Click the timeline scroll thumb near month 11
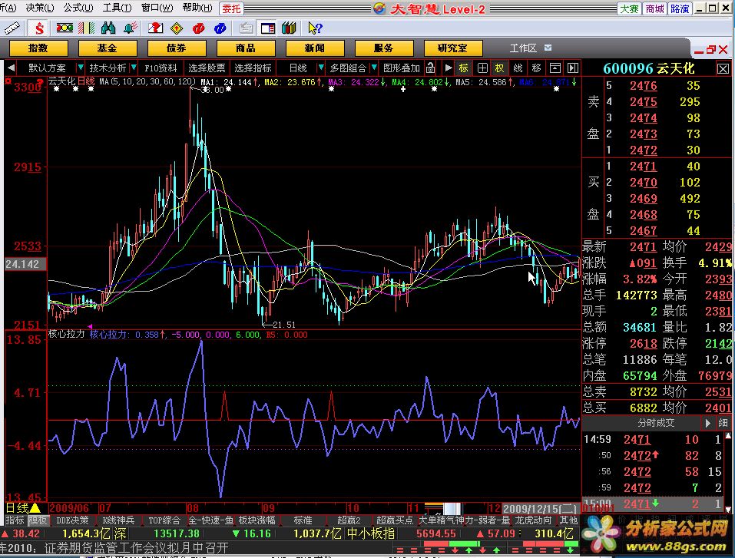The width and height of the screenshot is (735, 558). coord(452,508)
